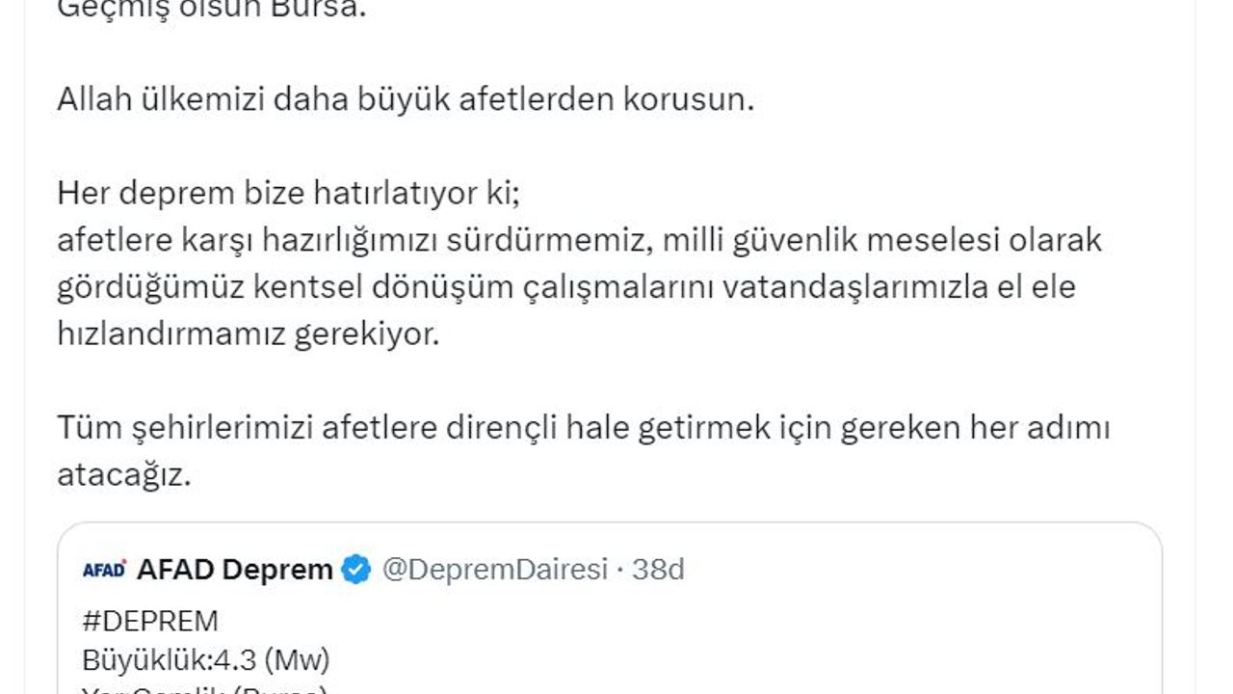This screenshot has width=1233, height=694.
Task: Click the AFAD logo avatar
Action: tap(104, 570)
